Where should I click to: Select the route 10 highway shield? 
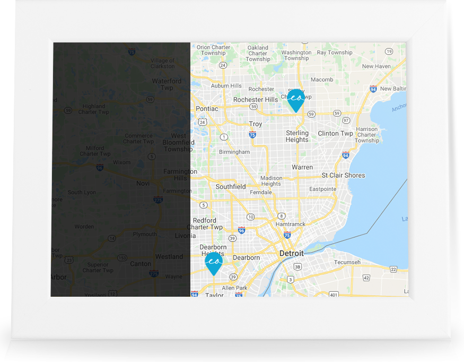pos(251,217)
